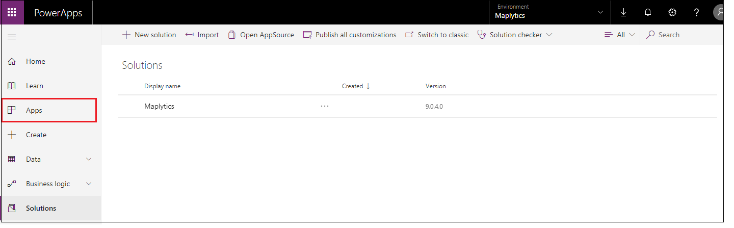
Task: Click the Create plus icon in sidebar
Action: [x=12, y=135]
